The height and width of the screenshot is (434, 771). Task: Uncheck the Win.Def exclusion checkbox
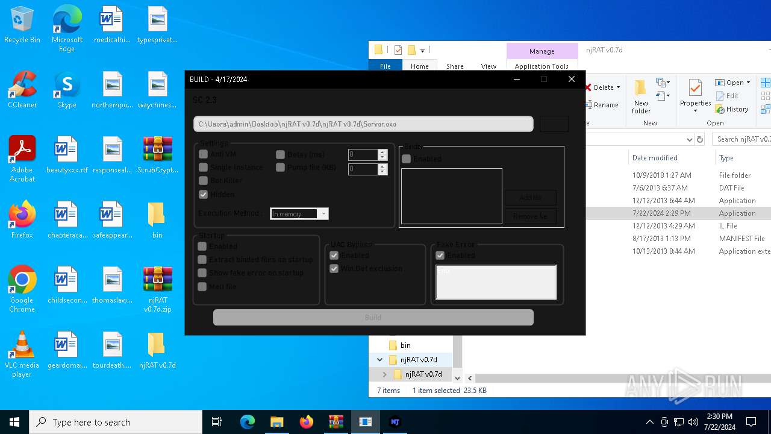click(334, 269)
